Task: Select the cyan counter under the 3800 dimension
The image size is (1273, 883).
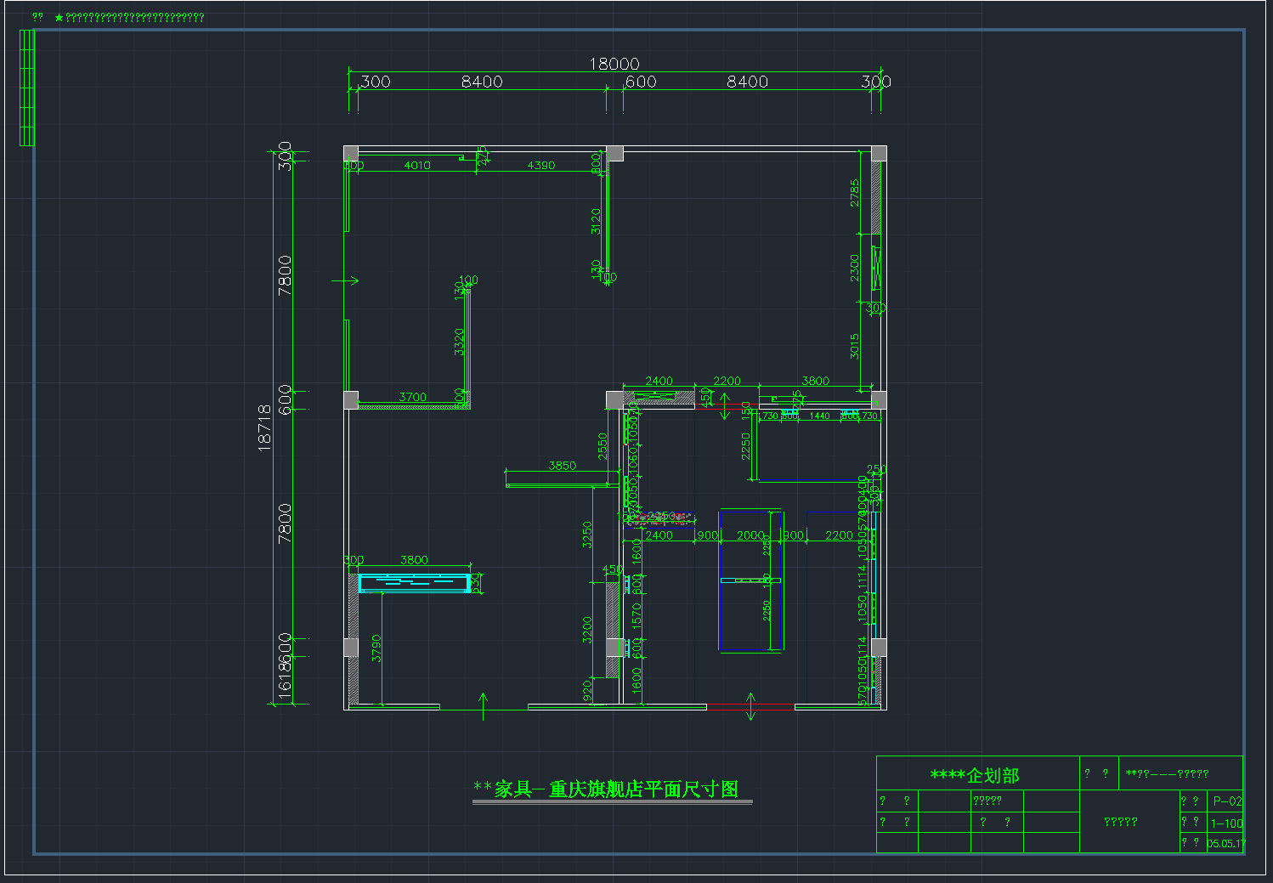Action: 414,582
